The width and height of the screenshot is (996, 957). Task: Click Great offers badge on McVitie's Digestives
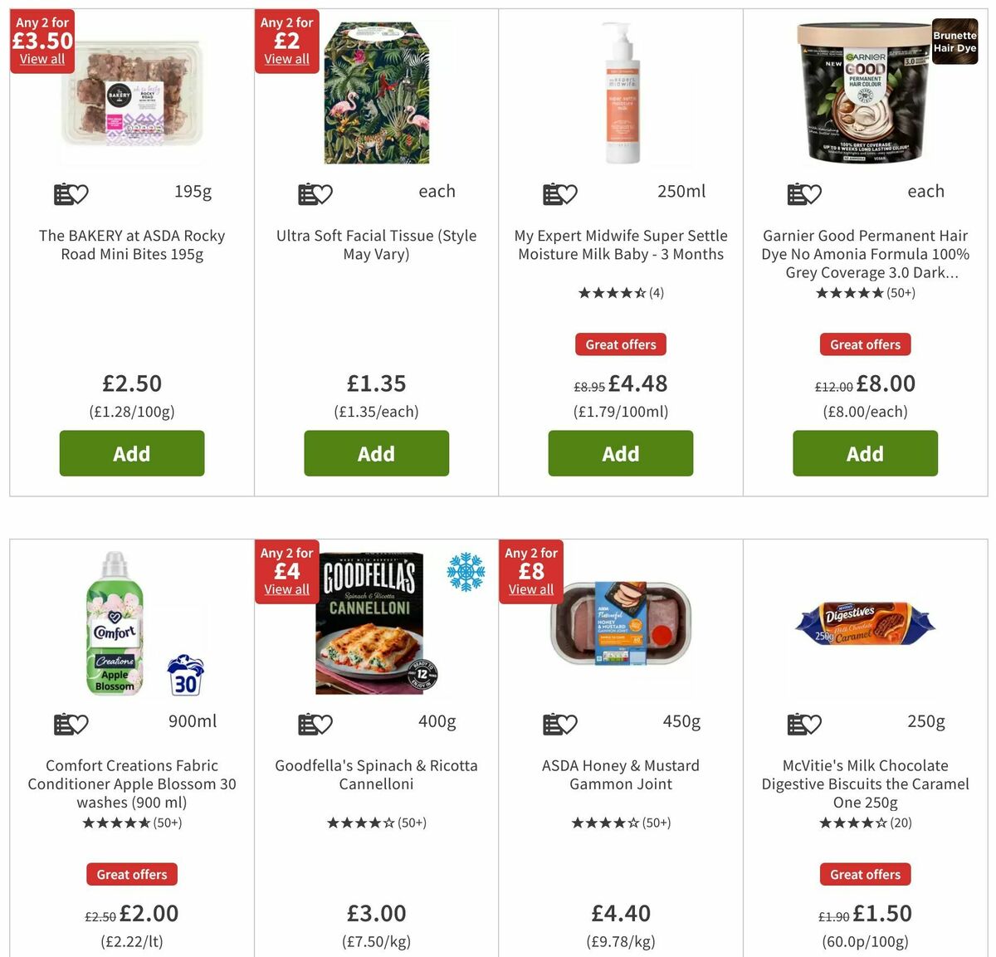coord(865,874)
